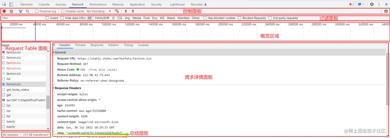
Task: Open the Recorder tab
Action: 199,4
